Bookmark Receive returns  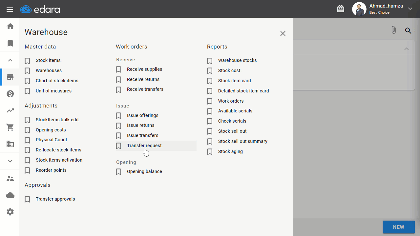point(119,80)
